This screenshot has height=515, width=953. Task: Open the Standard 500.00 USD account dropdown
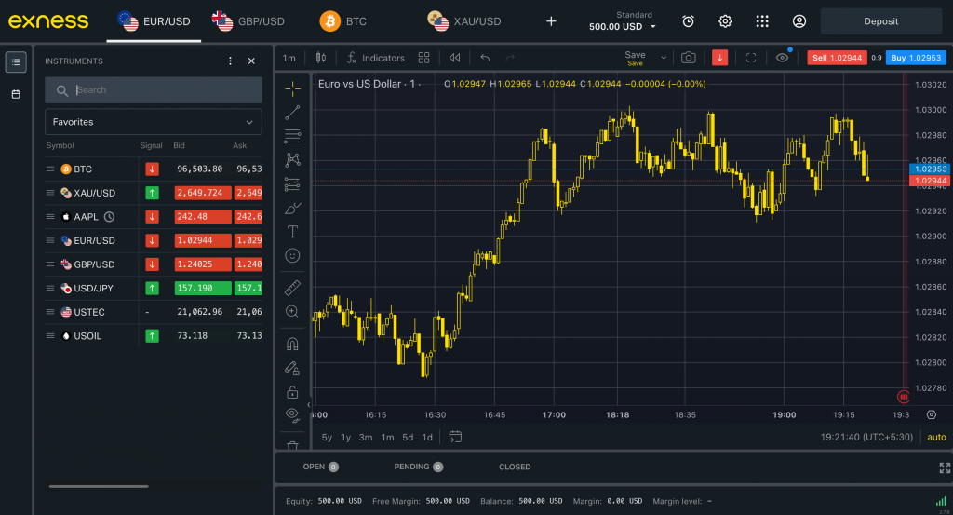(x=623, y=21)
